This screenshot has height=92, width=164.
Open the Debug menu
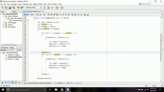35,4
